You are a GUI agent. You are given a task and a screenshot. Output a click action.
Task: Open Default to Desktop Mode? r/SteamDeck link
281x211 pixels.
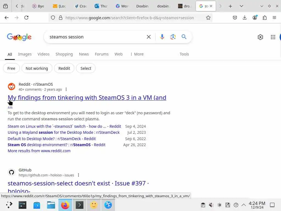coord(52,139)
